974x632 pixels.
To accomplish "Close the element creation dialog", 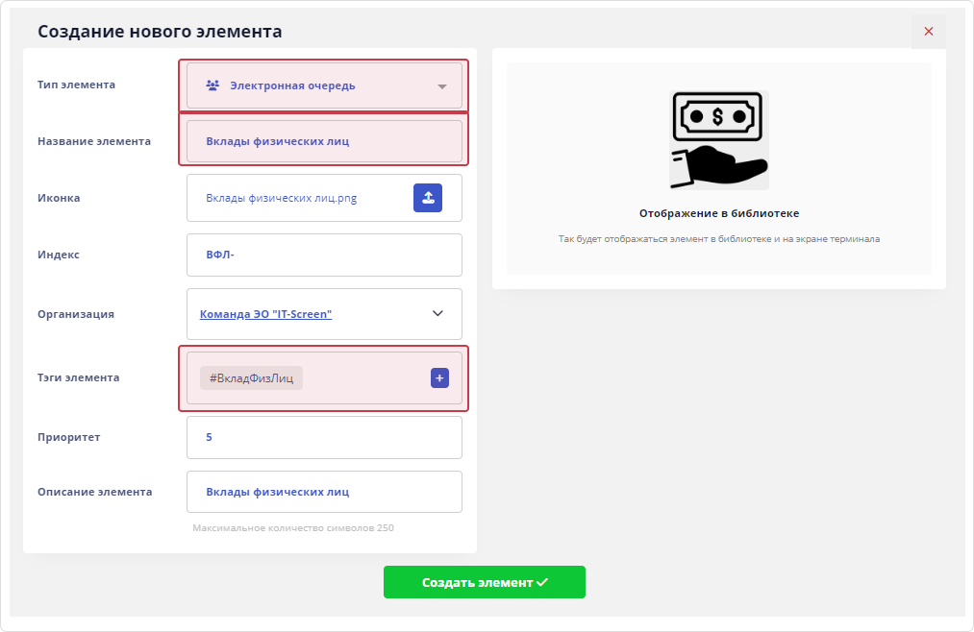I will click(928, 32).
